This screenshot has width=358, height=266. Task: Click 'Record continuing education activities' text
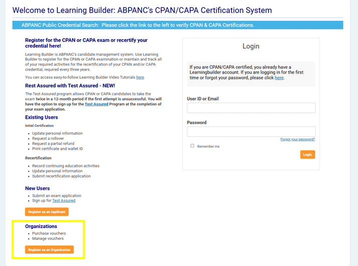pos(66,166)
